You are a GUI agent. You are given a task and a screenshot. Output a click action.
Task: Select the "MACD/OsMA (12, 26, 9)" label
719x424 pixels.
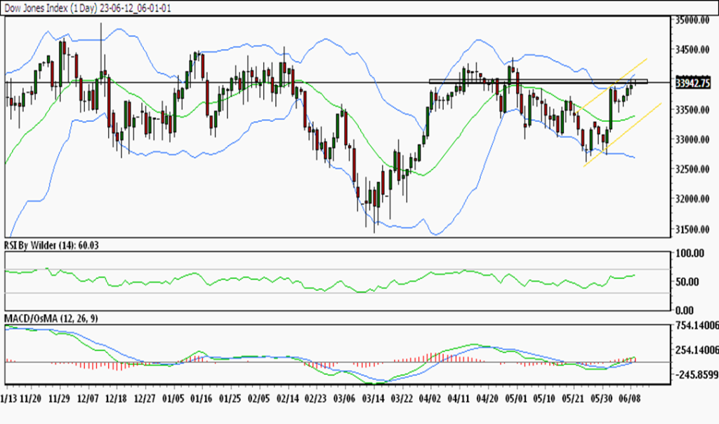coord(51,318)
